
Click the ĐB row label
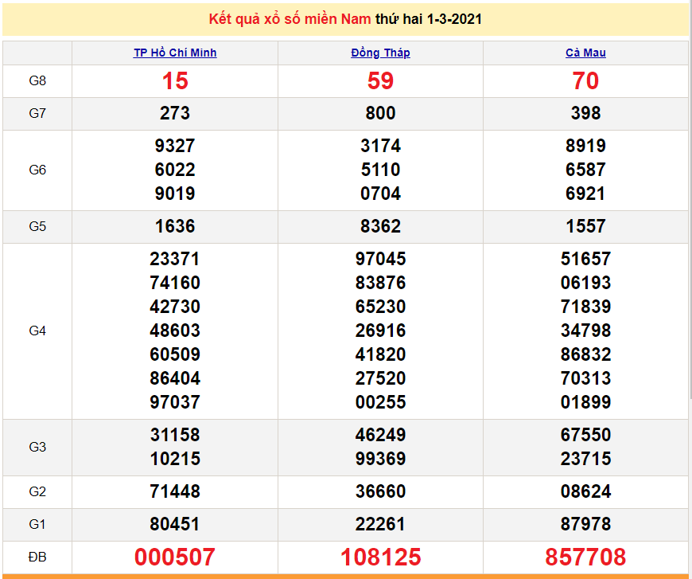pos(37,558)
